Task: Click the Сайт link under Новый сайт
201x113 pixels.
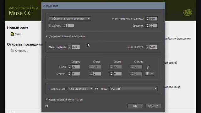Action: (18, 34)
